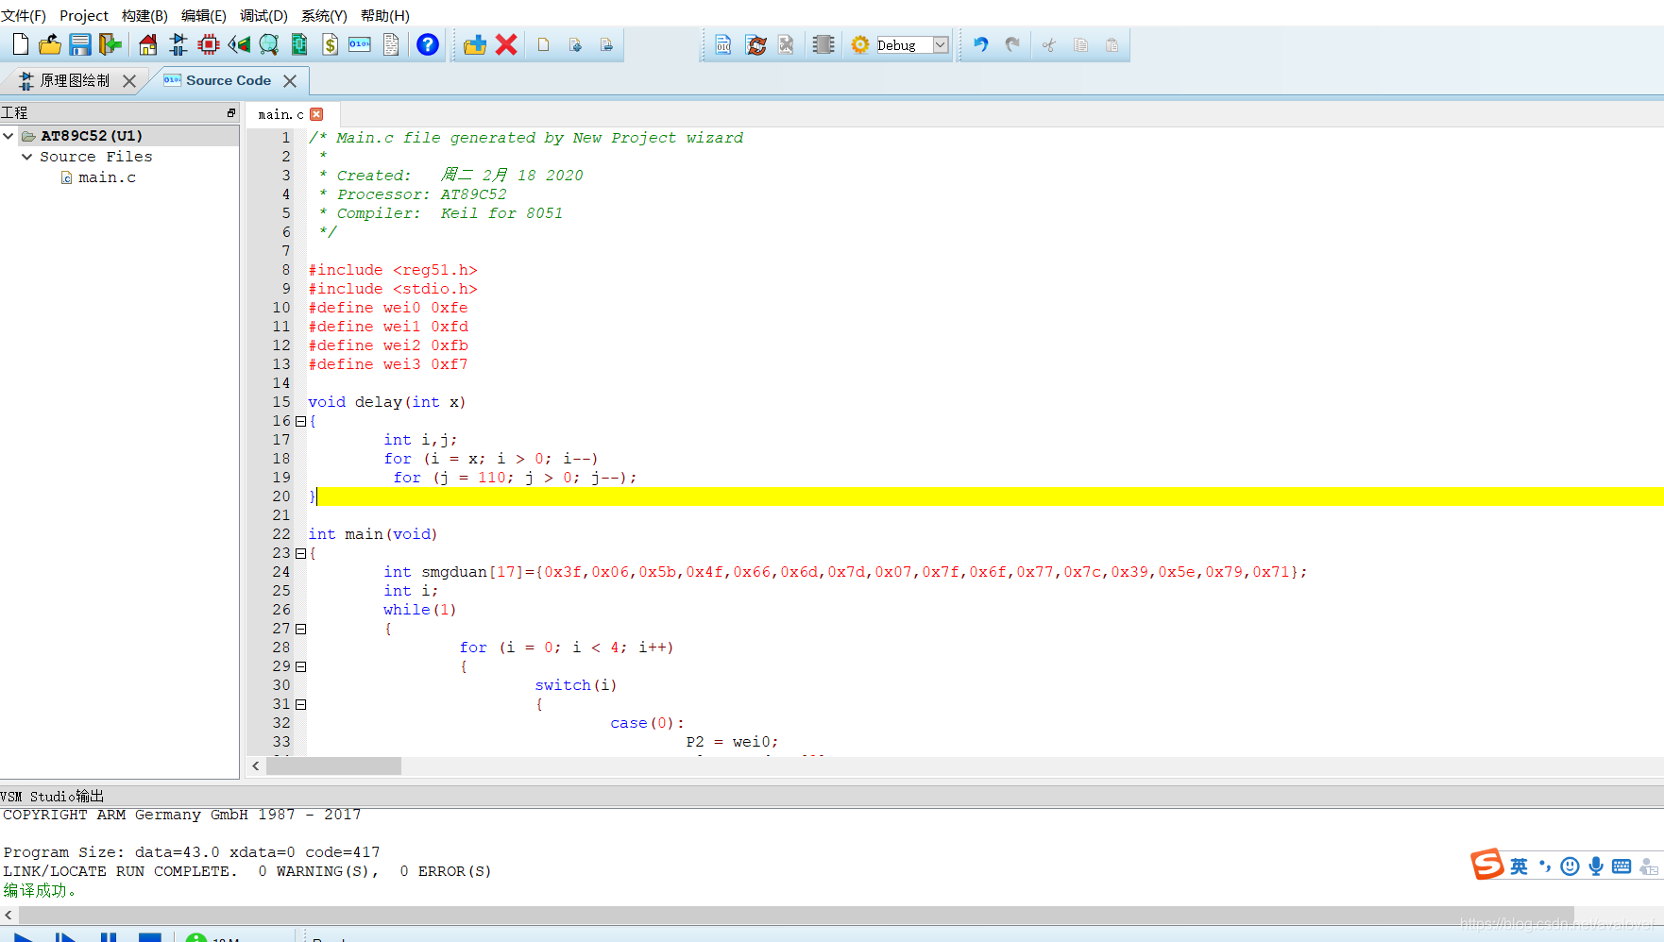Open the 调试(D) debug menu

click(263, 15)
